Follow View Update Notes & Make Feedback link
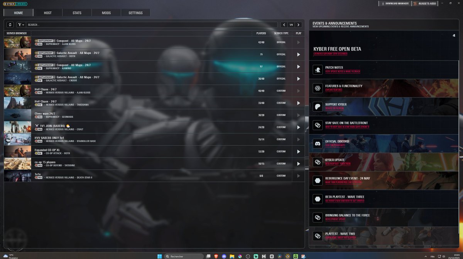 pyautogui.click(x=343, y=72)
